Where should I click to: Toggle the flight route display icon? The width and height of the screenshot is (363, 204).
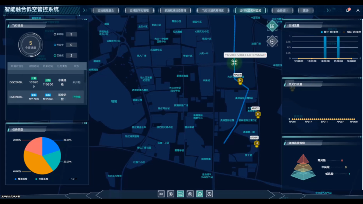point(180,194)
